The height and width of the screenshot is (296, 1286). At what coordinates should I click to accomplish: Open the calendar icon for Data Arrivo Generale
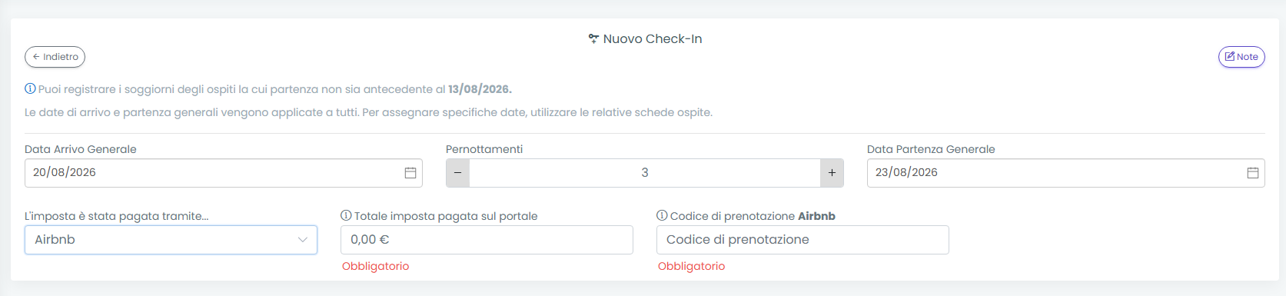coord(410,173)
